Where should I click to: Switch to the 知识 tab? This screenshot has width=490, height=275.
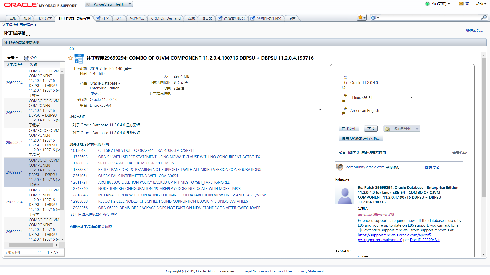pyautogui.click(x=27, y=18)
